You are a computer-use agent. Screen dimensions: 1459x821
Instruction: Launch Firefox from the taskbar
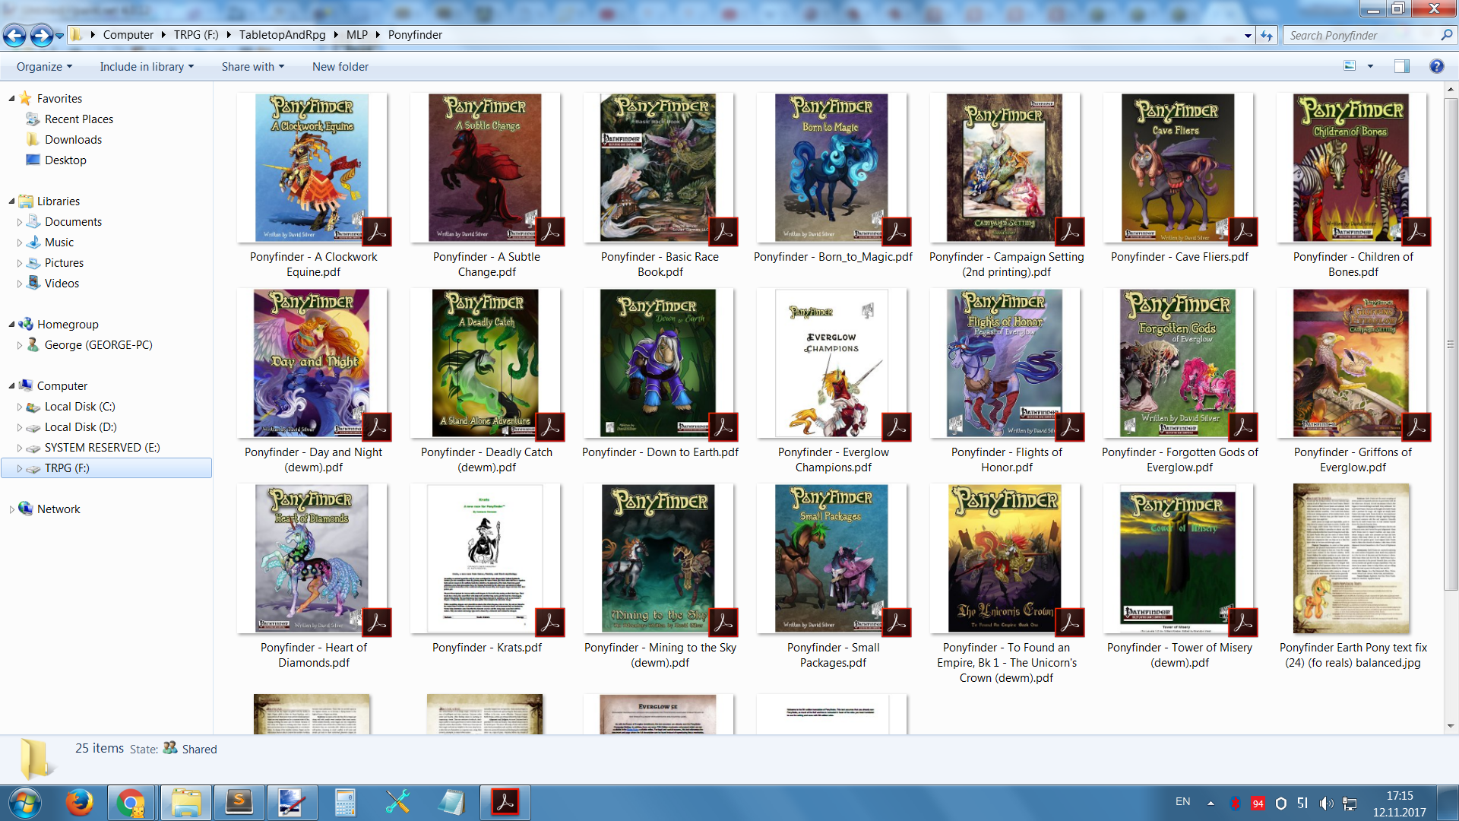click(x=79, y=803)
